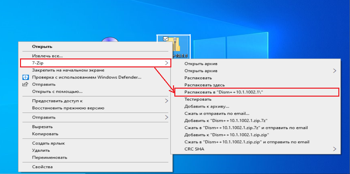Expand the 7-Zip submenu arrow

(x=167, y=63)
